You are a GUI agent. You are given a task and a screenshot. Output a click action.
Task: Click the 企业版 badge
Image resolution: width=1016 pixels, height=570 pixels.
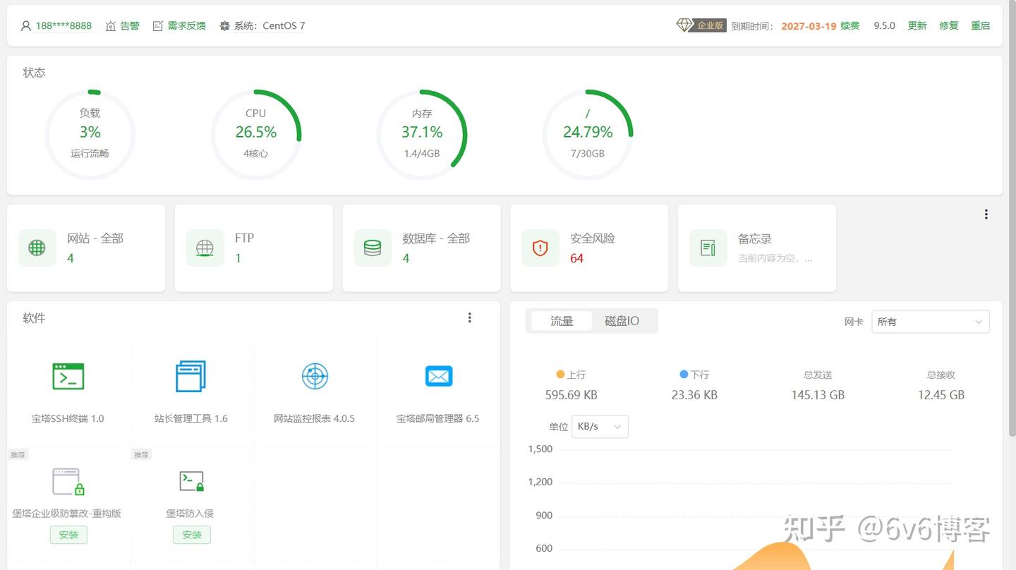click(x=710, y=25)
